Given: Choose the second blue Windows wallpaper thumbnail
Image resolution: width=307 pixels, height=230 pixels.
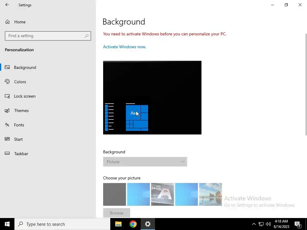Looking at the screenshot, I should (139, 194).
